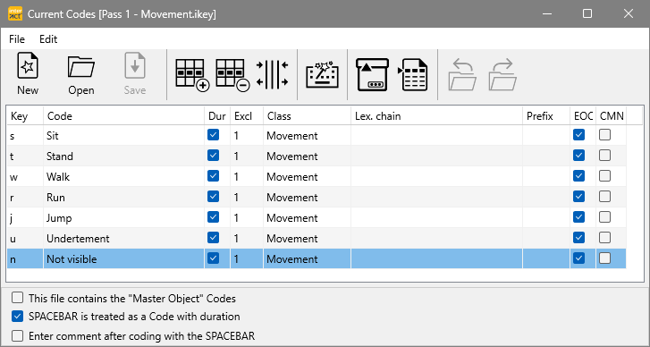Screen dimensions: 650x347
Task: Minimize the Current Codes window
Action: 547,13
